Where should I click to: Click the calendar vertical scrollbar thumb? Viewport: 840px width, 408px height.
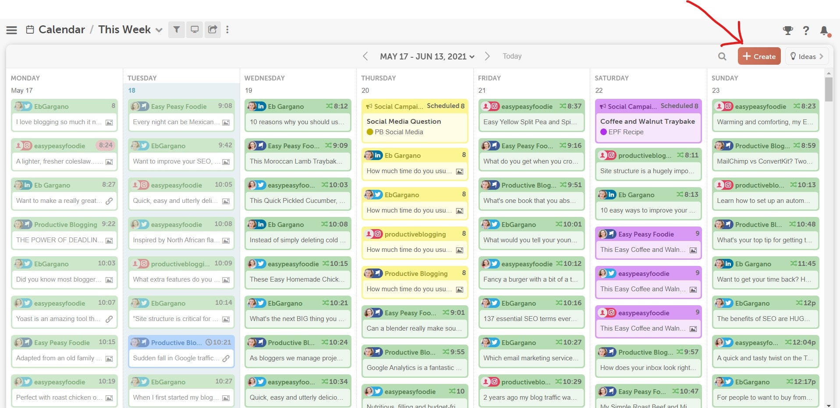828,89
